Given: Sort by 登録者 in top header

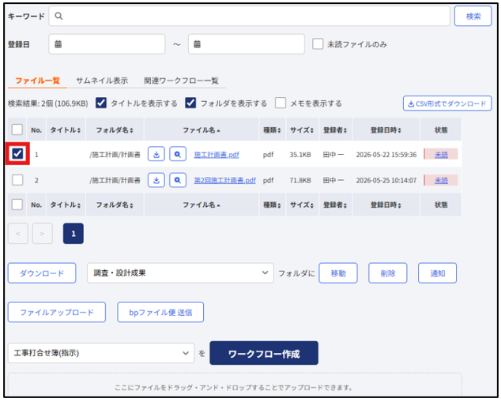Looking at the screenshot, I should click(336, 130).
